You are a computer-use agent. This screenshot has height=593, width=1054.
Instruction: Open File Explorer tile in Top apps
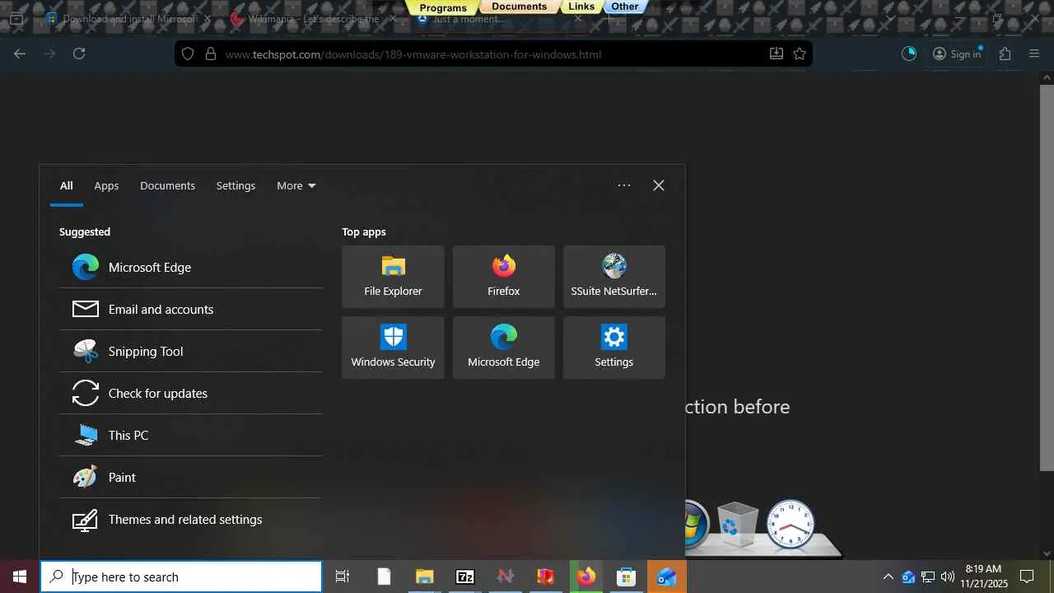point(393,277)
